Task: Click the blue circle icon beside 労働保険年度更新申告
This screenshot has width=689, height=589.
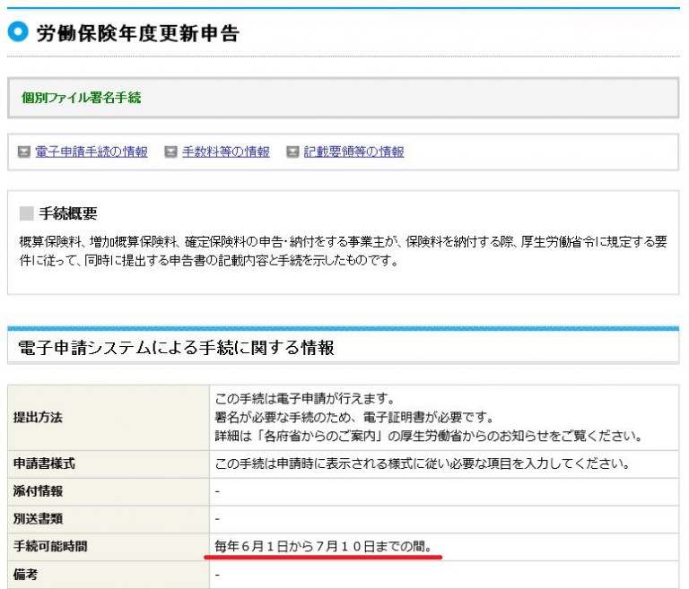Action: pyautogui.click(x=18, y=31)
